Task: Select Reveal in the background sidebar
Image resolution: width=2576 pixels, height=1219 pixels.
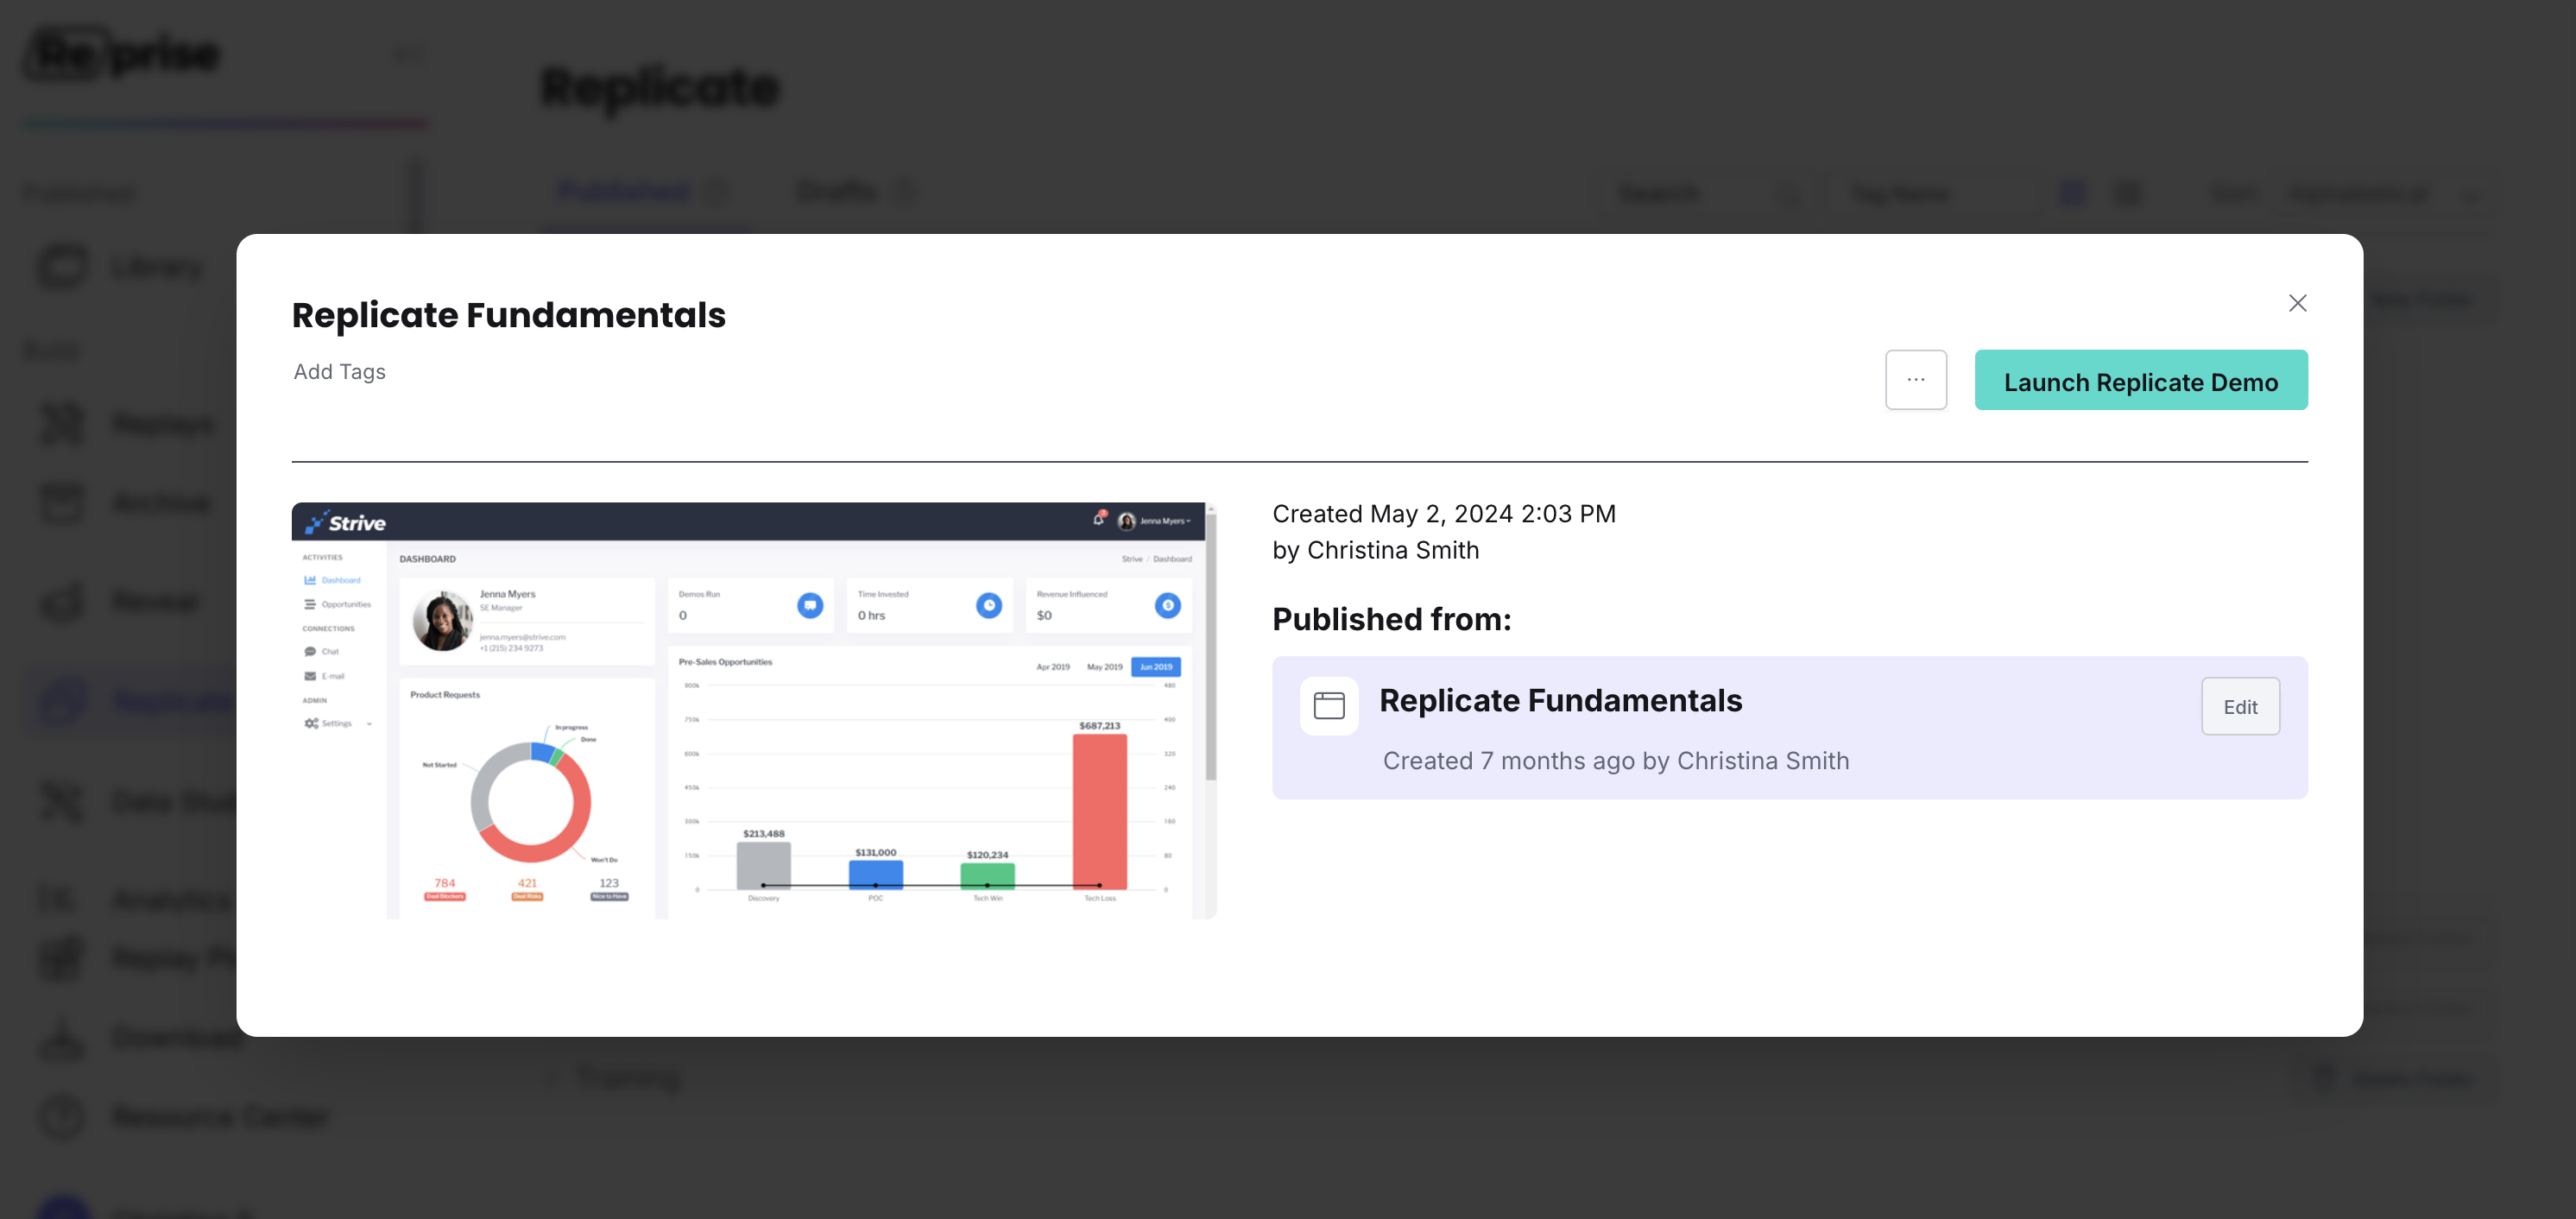Action: tap(120, 601)
